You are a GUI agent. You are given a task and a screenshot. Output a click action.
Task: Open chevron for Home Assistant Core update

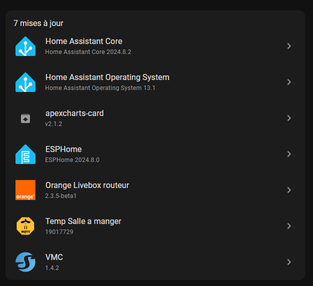[289, 46]
